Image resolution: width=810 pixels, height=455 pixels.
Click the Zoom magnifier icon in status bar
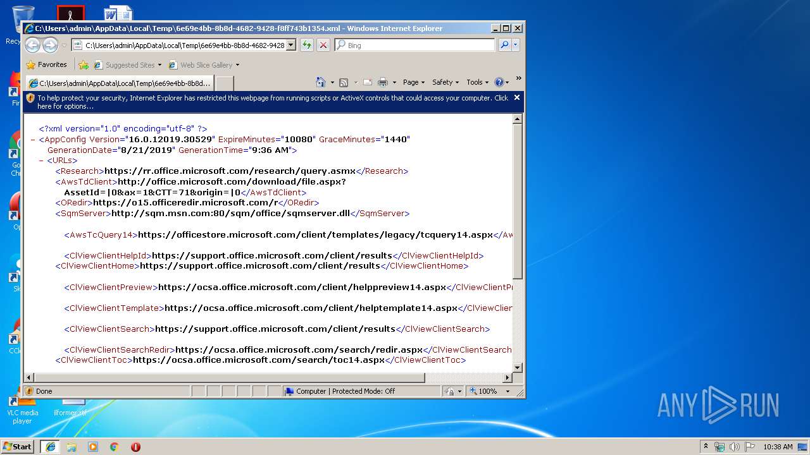473,391
